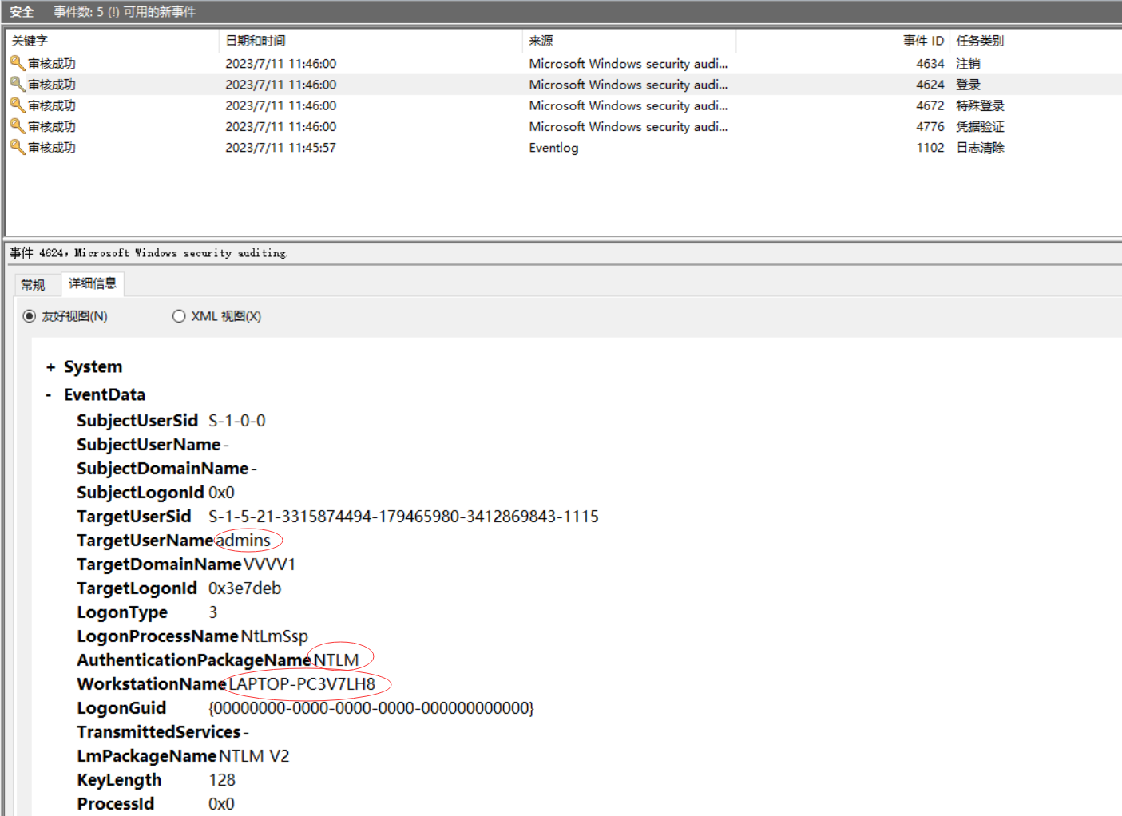Click WorkstationName value LAPTOP-PC3V7LH8
This screenshot has width=1122, height=816.
(x=302, y=684)
